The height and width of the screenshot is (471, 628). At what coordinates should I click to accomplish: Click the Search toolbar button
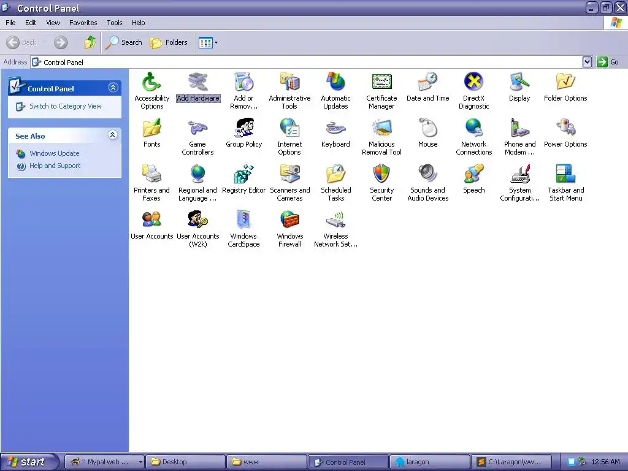pos(124,42)
